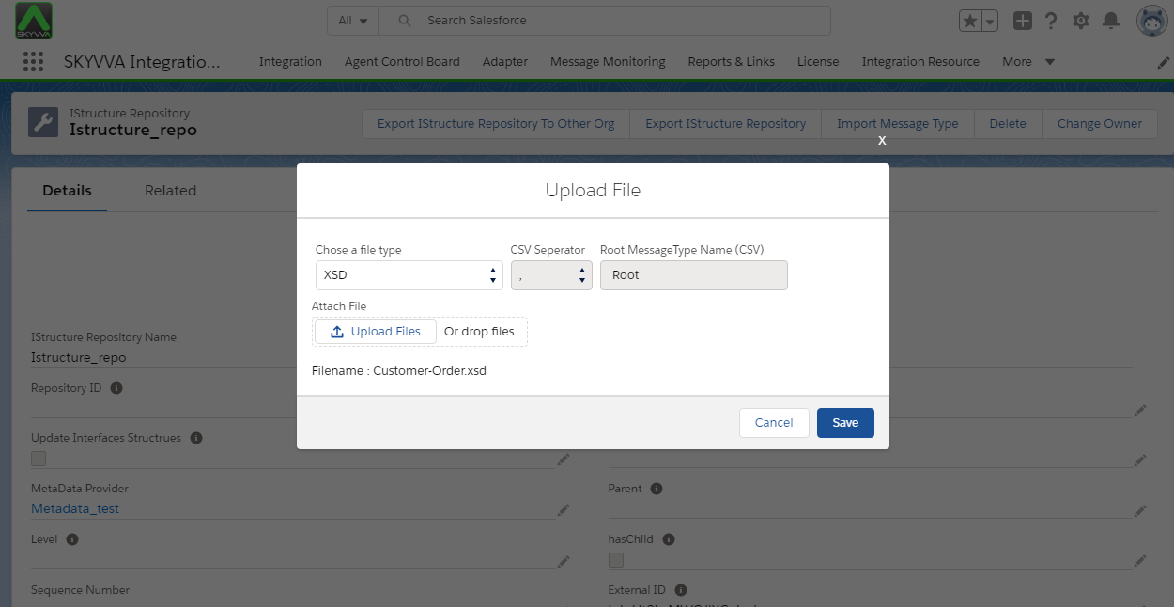Screen dimensions: 1174x607
Task: Open the App Launcher grid
Action: (x=33, y=62)
